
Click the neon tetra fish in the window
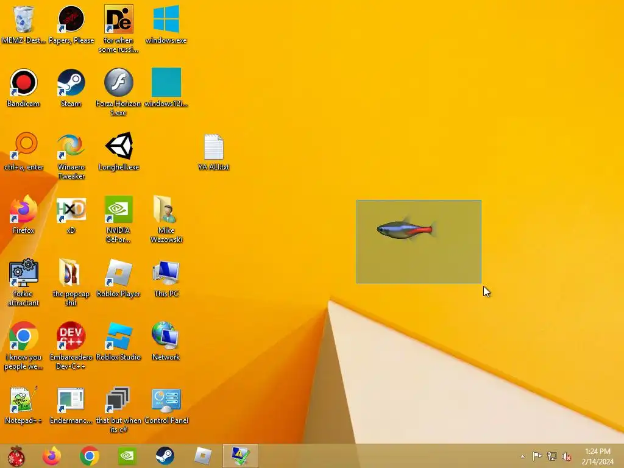406,229
